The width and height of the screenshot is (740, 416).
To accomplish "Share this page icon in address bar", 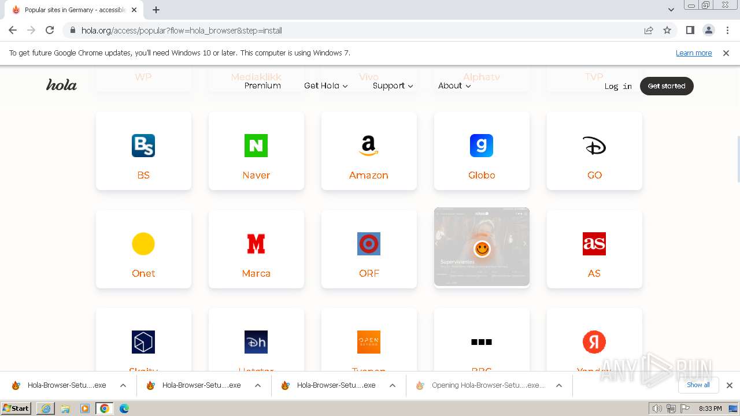I will [x=649, y=30].
